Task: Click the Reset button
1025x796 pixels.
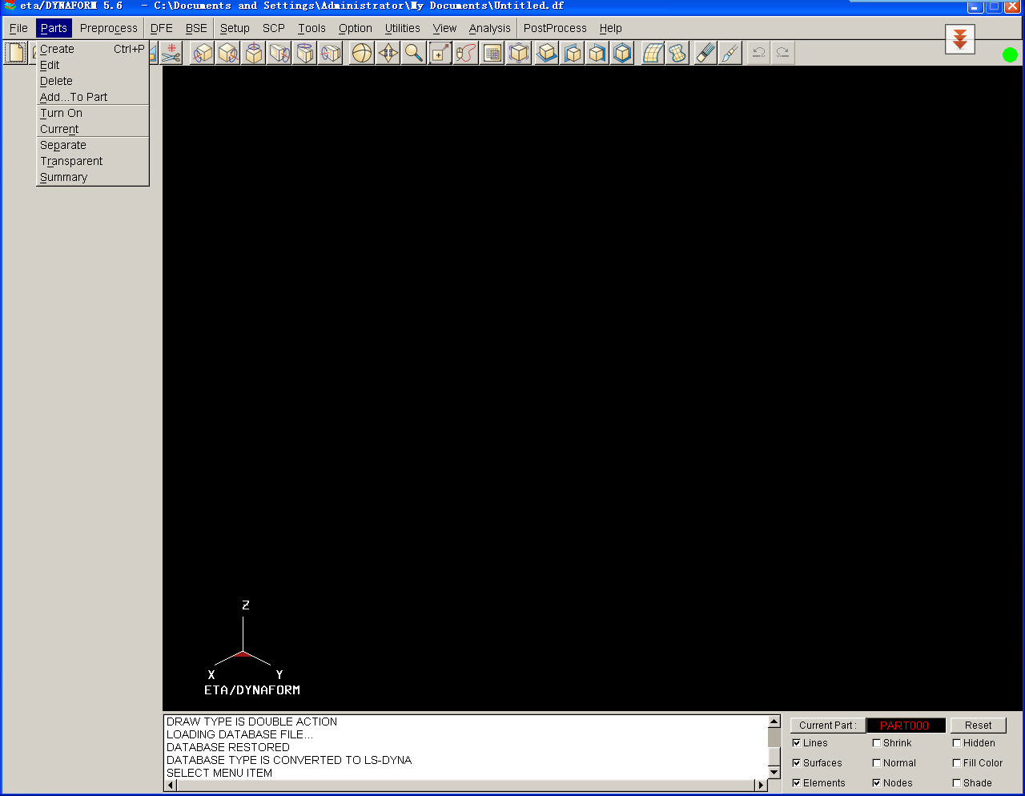Action: tap(978, 726)
